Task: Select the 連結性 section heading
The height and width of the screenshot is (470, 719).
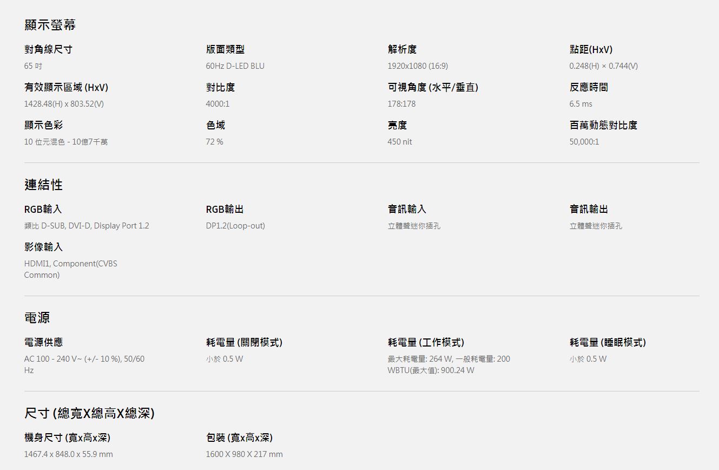Action: (x=43, y=185)
